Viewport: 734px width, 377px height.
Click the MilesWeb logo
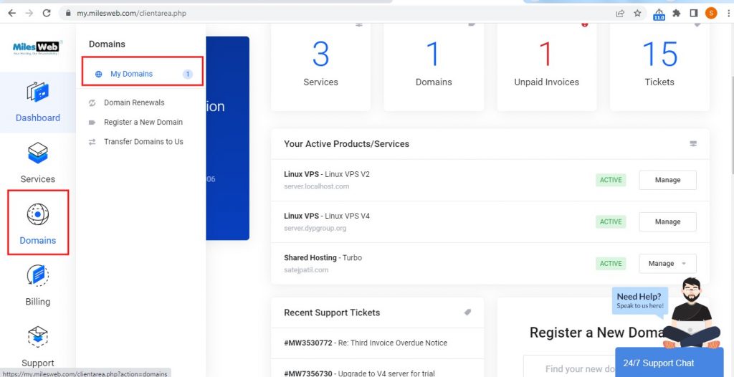[37, 48]
